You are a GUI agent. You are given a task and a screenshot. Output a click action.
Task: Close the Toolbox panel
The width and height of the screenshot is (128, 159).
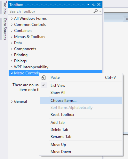[99, 4]
